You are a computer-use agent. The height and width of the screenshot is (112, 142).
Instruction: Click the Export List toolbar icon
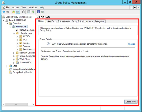(29, 12)
